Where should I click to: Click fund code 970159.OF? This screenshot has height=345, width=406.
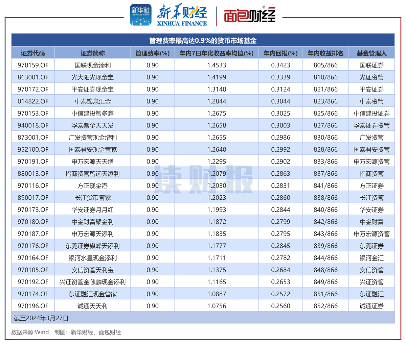(33, 65)
